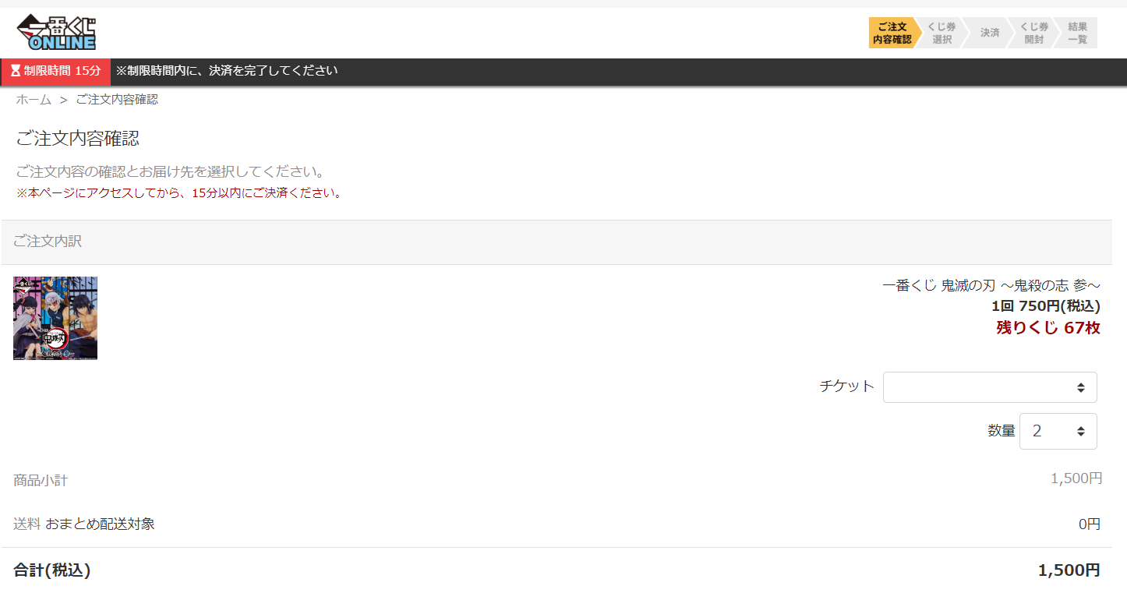Click the 商品小計 label
Image resolution: width=1127 pixels, height=593 pixels.
point(41,480)
